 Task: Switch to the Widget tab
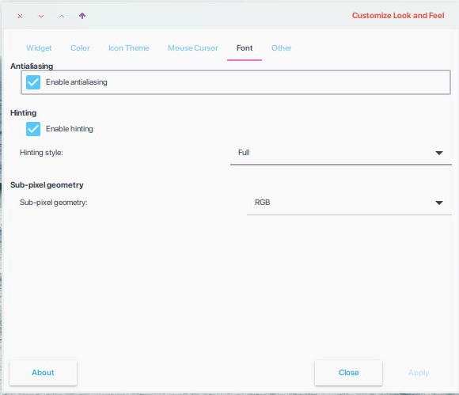39,48
